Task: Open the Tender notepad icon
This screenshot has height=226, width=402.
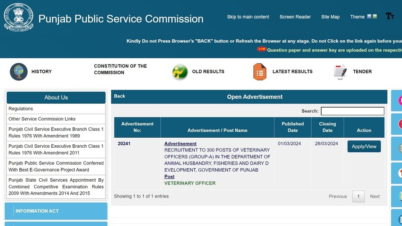Action: pos(340,72)
